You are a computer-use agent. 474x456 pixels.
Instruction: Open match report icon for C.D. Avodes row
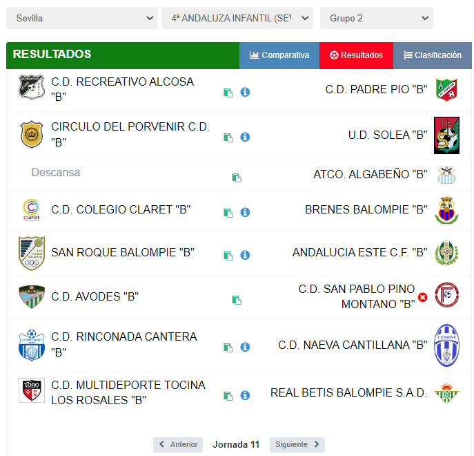pyautogui.click(x=237, y=300)
